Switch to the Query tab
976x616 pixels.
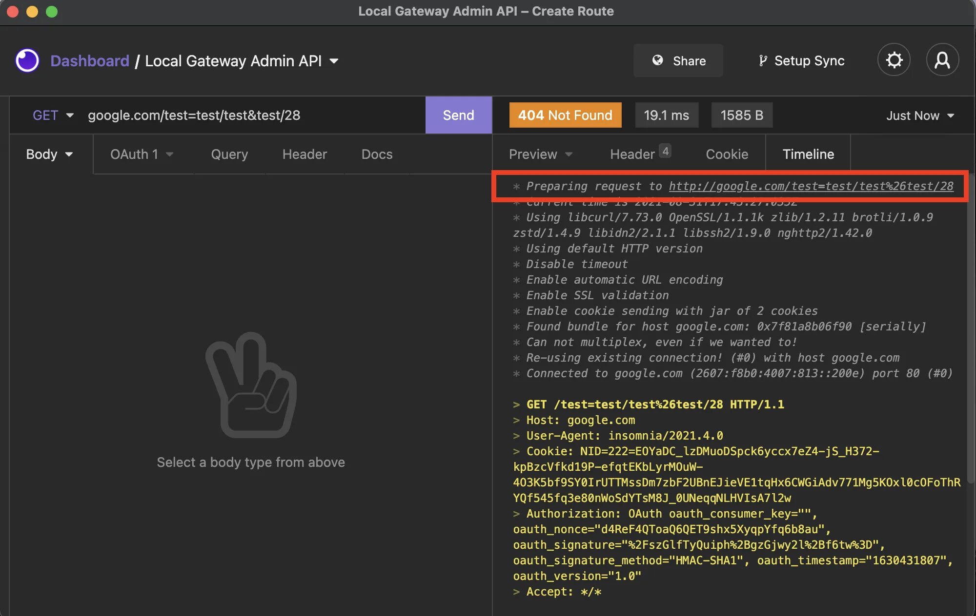coord(229,154)
